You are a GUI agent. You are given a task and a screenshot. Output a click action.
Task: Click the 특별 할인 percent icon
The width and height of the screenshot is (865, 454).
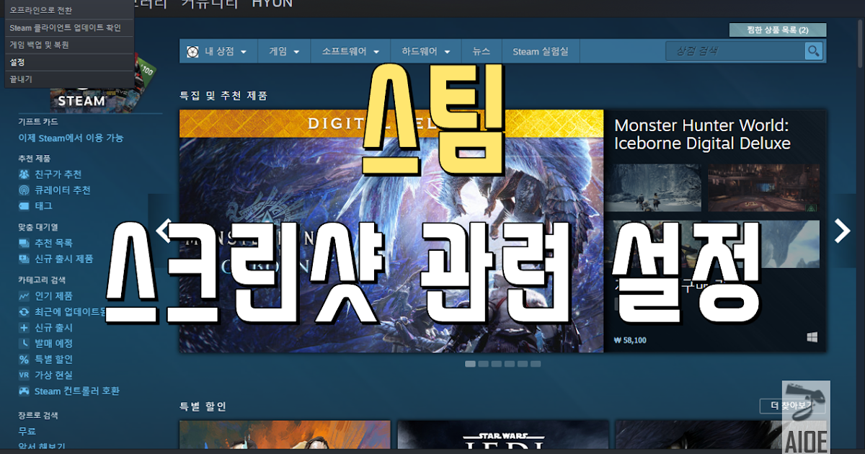click(24, 359)
